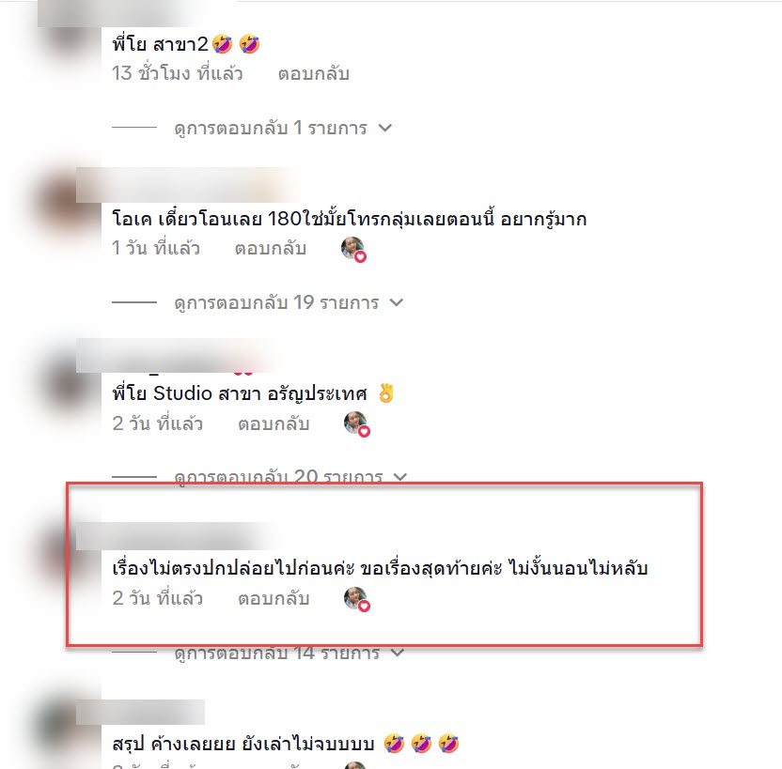
Task: Select the comment text 'สรุป ค้างเลยยย ยังเล่าไม่จบบบบ'
Action: click(243, 744)
